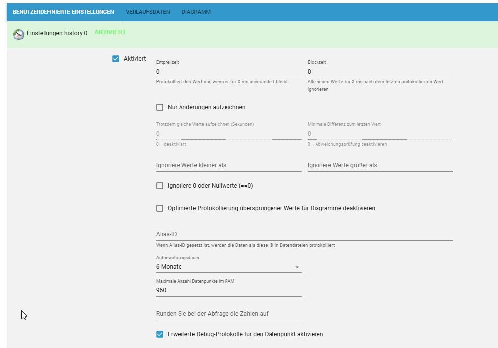Click the Ignoriere Werte kleiner als field

(228, 165)
